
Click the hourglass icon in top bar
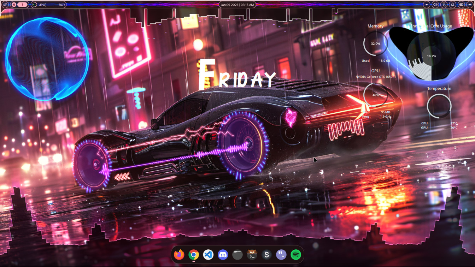tap(444, 5)
